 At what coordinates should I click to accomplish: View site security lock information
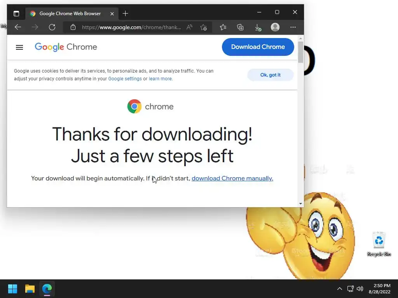73,27
